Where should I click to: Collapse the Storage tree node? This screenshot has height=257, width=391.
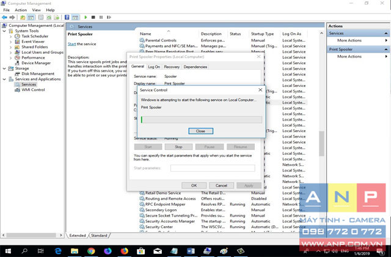[x=4, y=68]
